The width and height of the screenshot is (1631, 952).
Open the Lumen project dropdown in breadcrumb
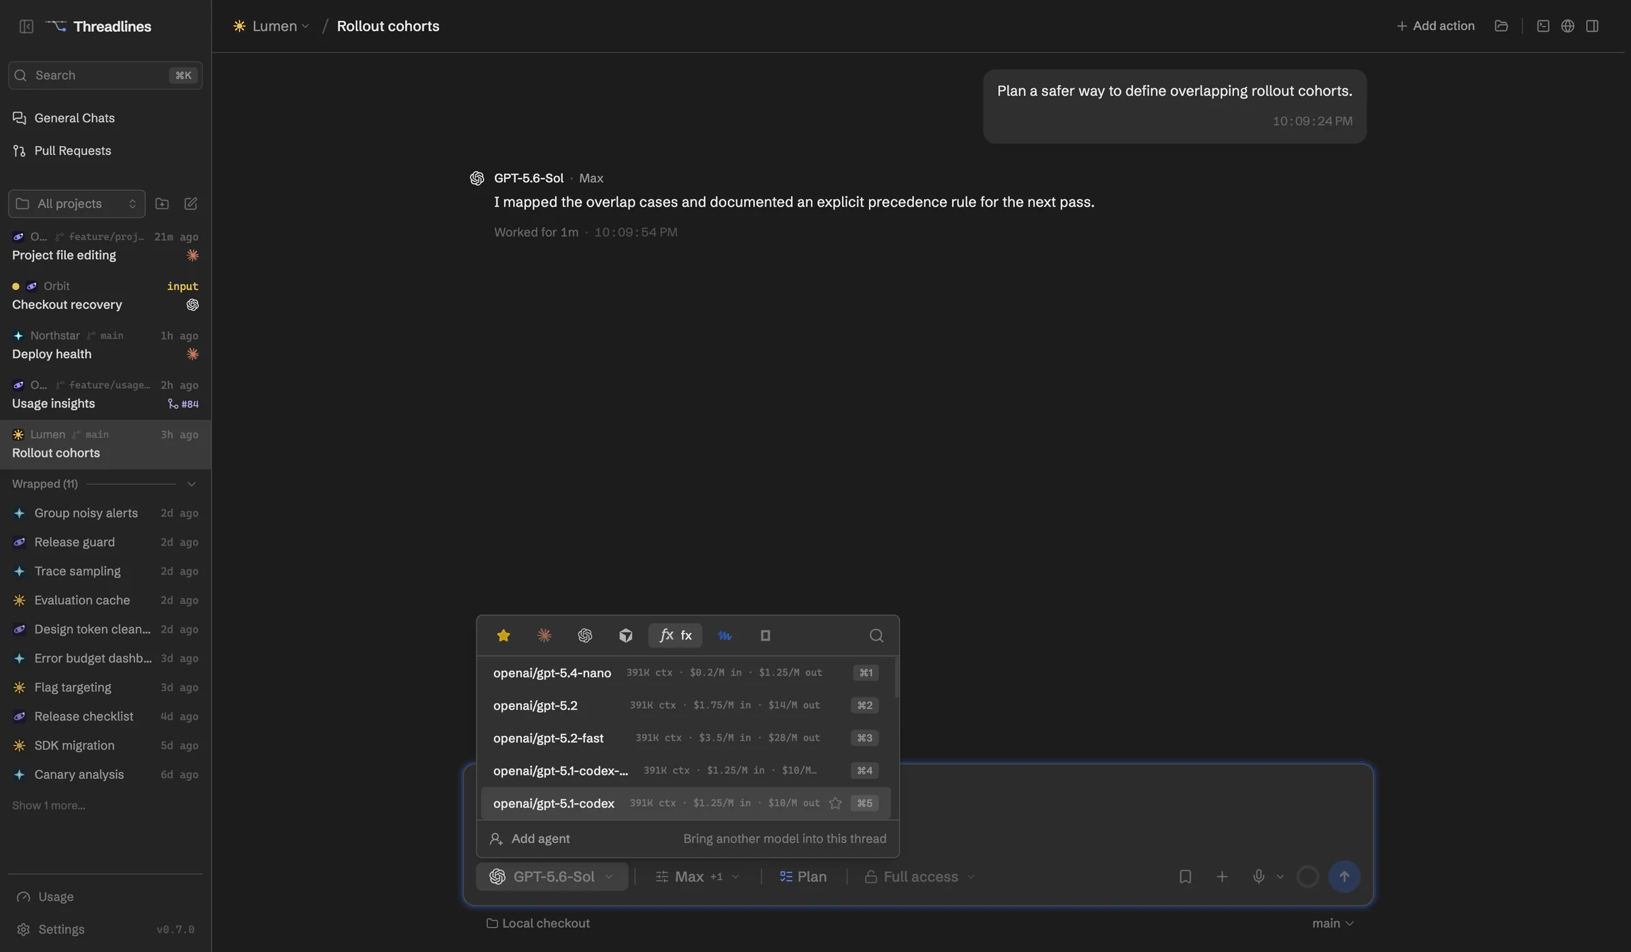click(271, 26)
